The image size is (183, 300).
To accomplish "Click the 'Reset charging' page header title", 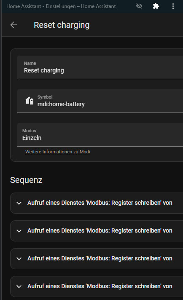I will click(x=62, y=25).
